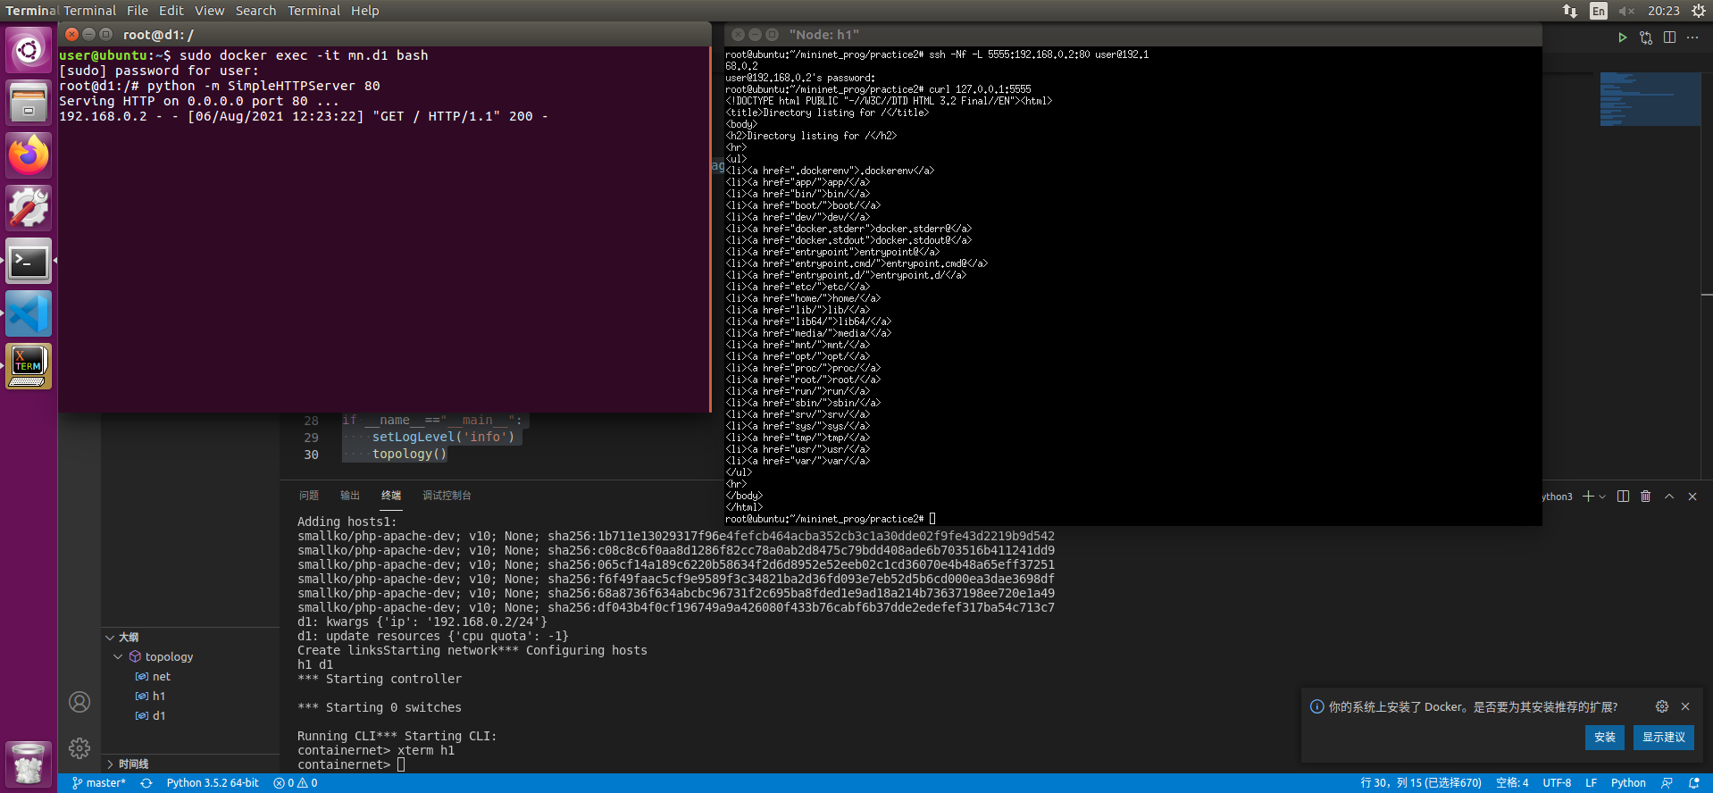This screenshot has height=793, width=1713.
Task: Expand the 时间线 timeline section
Action: tap(110, 764)
